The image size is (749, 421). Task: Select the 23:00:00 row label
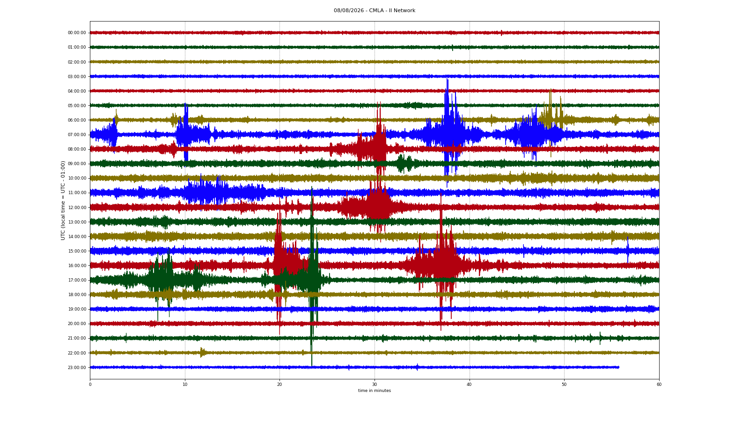click(x=77, y=367)
